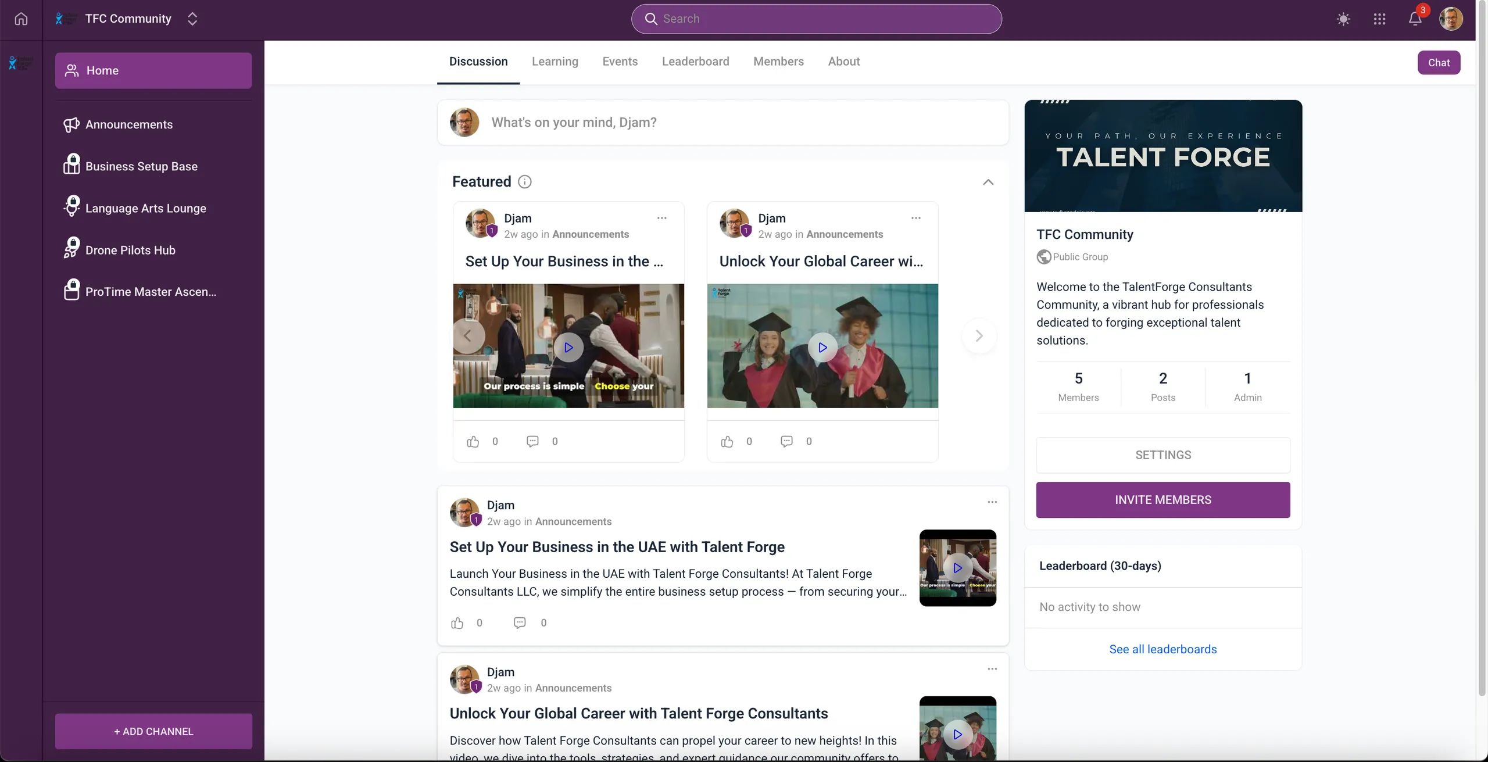Screen dimensions: 1488x762
Task: Go to previous featured post
Action: (x=467, y=336)
